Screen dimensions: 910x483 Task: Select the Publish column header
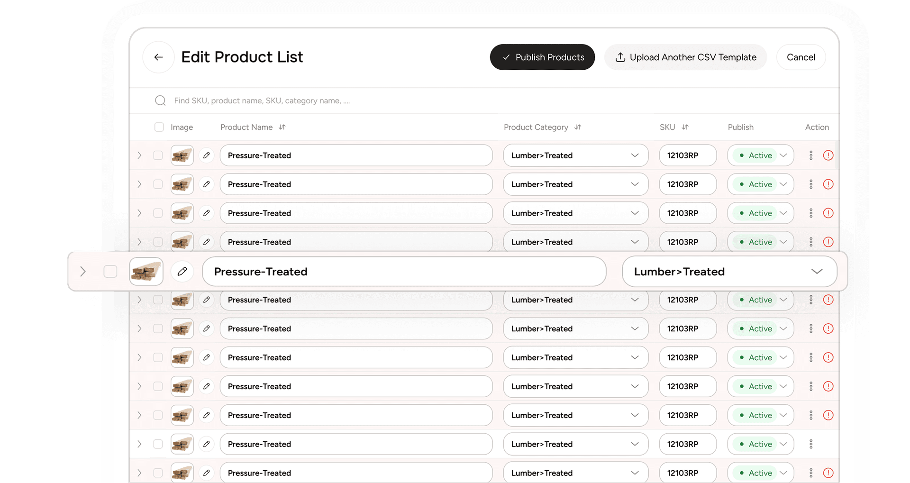pyautogui.click(x=740, y=127)
